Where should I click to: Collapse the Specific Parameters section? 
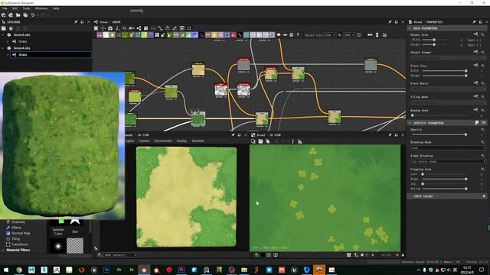pos(410,123)
